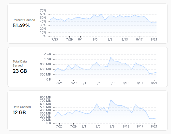Select the Data Cached label
Image resolution: width=171 pixels, height=134 pixels.
coord(22,107)
